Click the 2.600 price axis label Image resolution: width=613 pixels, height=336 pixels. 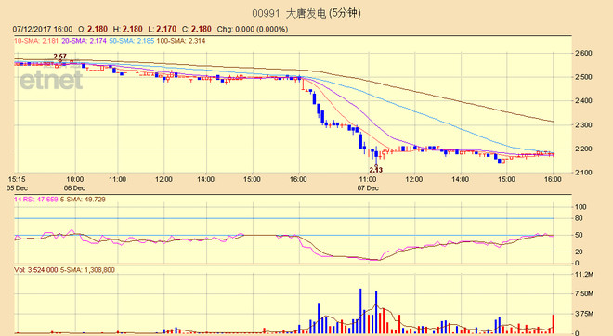click(583, 53)
